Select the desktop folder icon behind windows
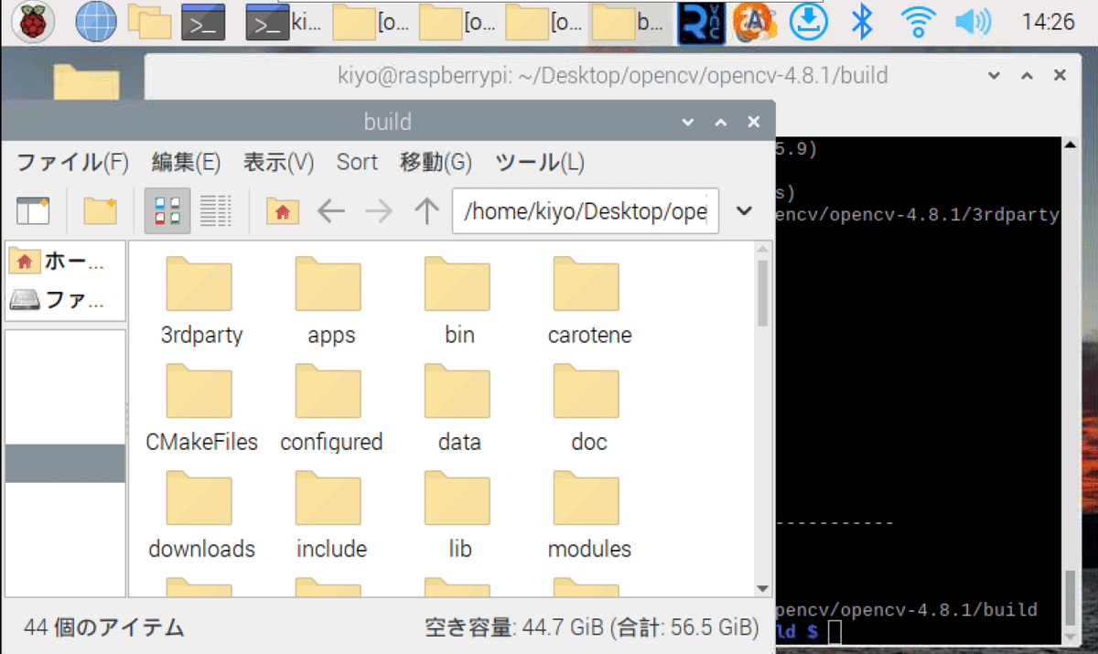The height and width of the screenshot is (654, 1098). (x=86, y=81)
